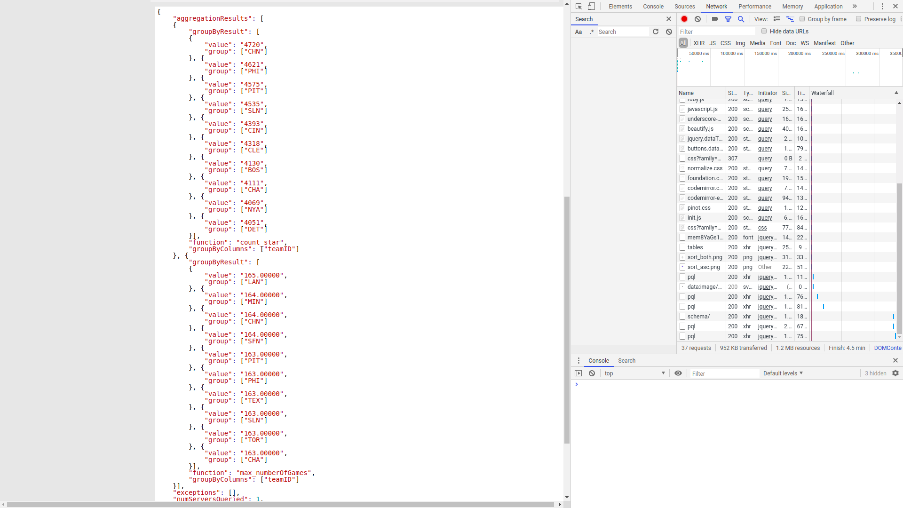Toggle the network filter funnel icon
The image size is (903, 508).
point(728,19)
